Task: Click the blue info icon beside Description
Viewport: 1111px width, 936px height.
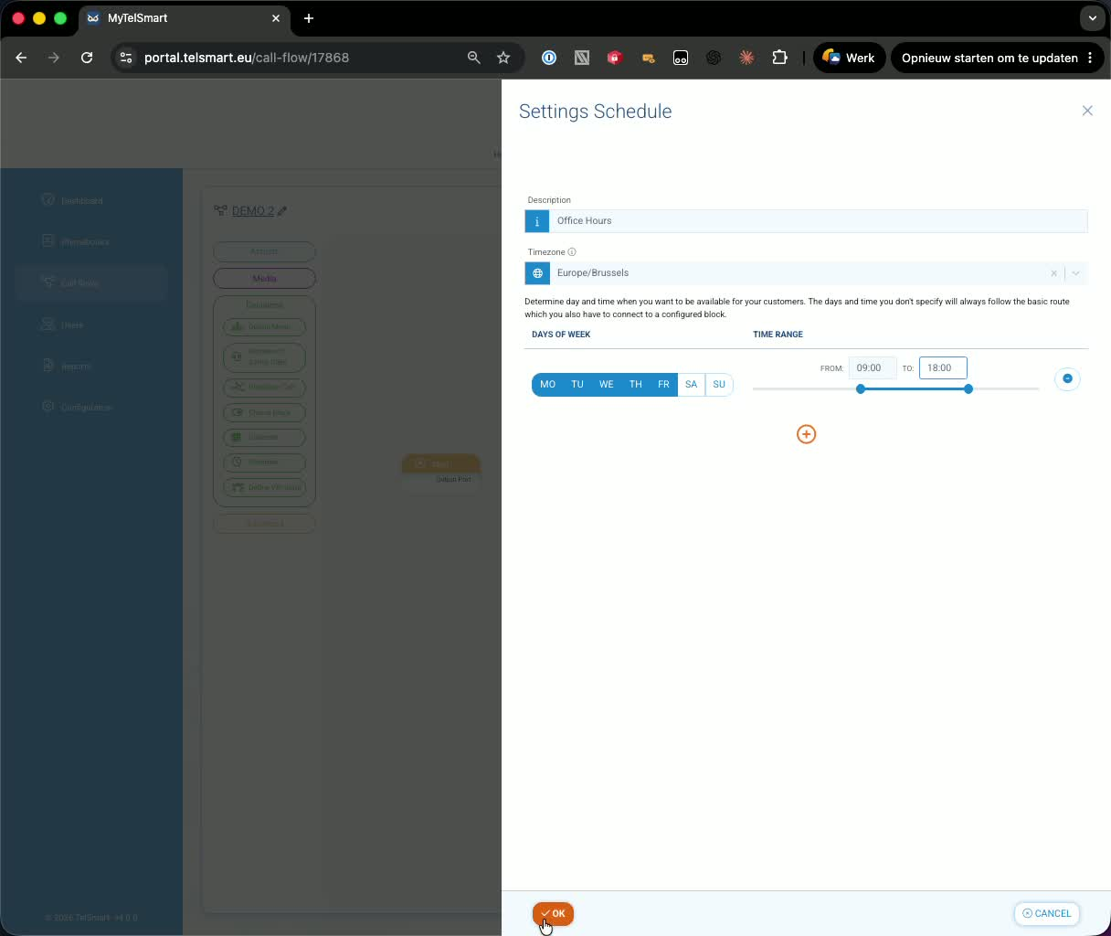Action: [537, 221]
